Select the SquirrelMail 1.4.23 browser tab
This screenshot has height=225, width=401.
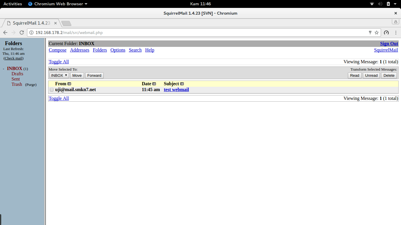(x=31, y=23)
